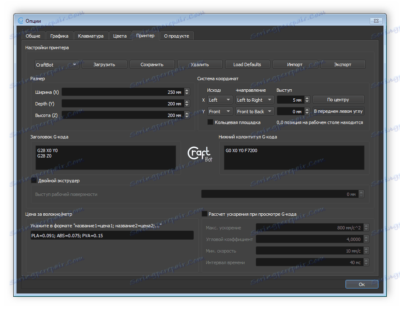400x310 pixels.
Task: Close the Опции dialog window
Action: point(376,20)
